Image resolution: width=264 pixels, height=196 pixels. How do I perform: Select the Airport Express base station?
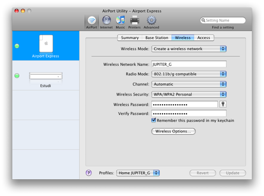[x=46, y=46]
